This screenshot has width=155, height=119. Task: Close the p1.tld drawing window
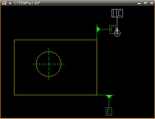pyautogui.click(x=152, y=3)
